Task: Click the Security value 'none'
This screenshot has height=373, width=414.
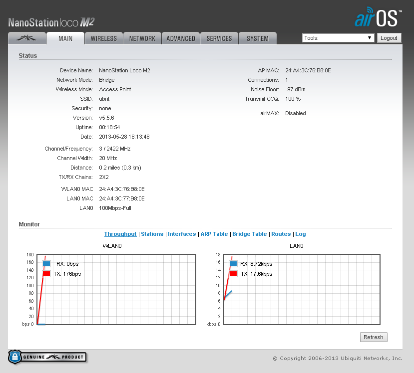Action: 105,108
